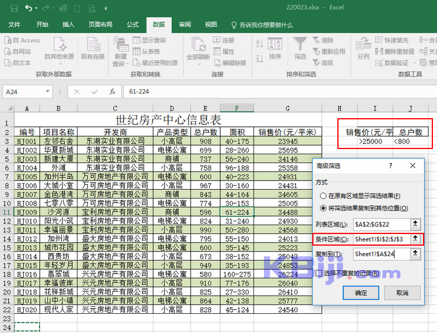
Task: Select column F header
Action: click(x=237, y=108)
